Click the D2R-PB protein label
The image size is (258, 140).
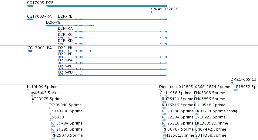tap(65, 48)
